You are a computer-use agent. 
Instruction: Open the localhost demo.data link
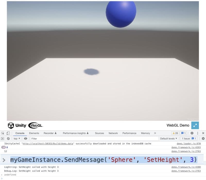tap(46, 144)
